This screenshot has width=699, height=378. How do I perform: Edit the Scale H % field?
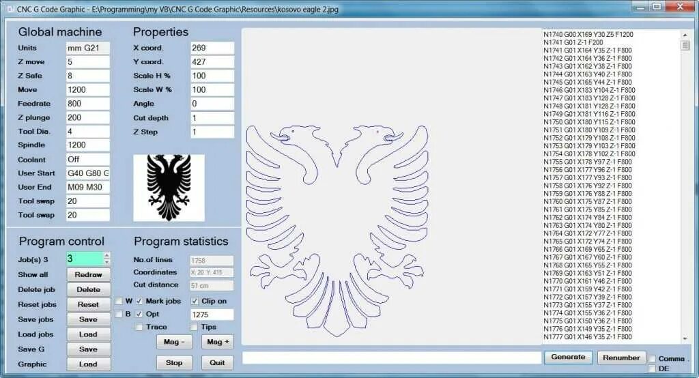click(x=212, y=76)
